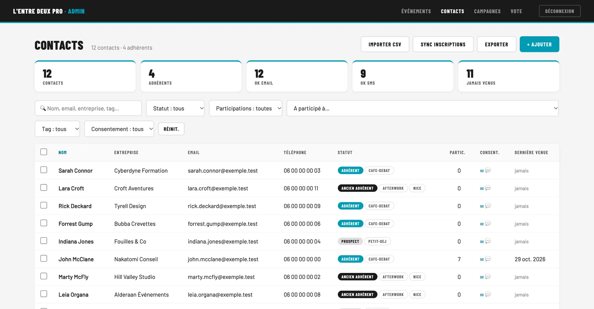Click the email envelope icon in Forrest Gump's row
Viewport: 594px width, 309px height.
coord(482,224)
